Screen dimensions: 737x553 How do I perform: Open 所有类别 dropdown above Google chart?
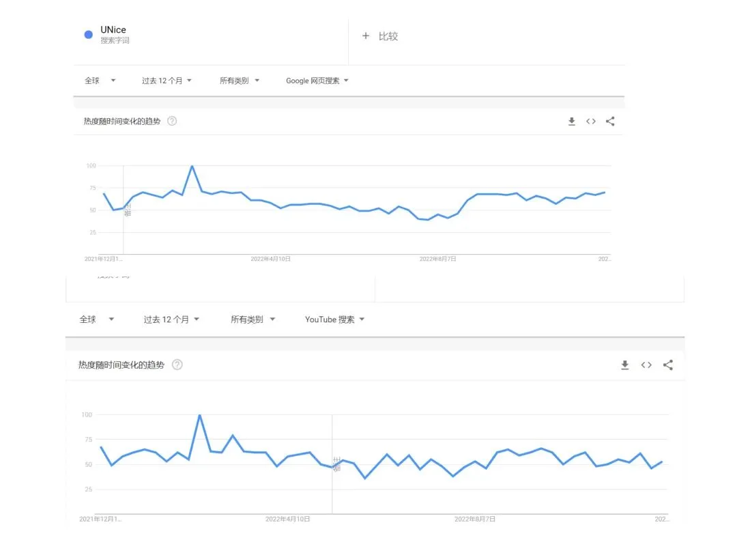click(240, 81)
